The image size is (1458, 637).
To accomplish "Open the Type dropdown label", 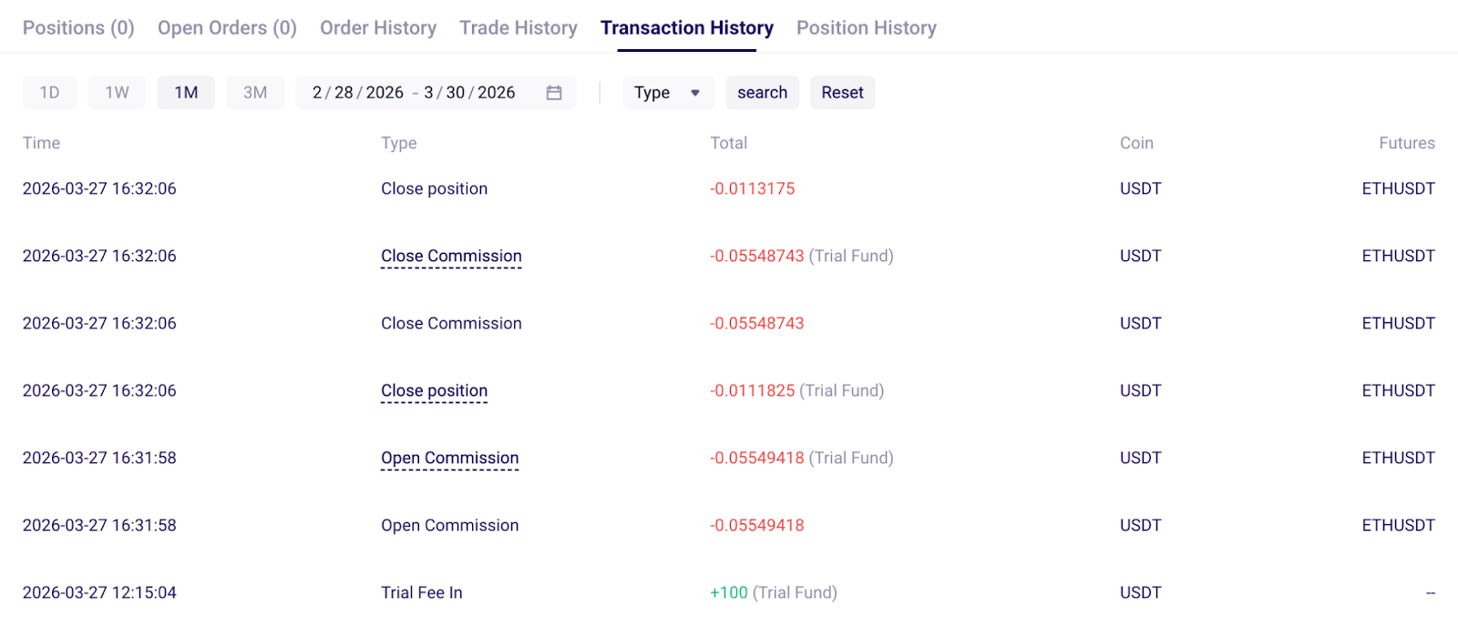I will pos(652,93).
